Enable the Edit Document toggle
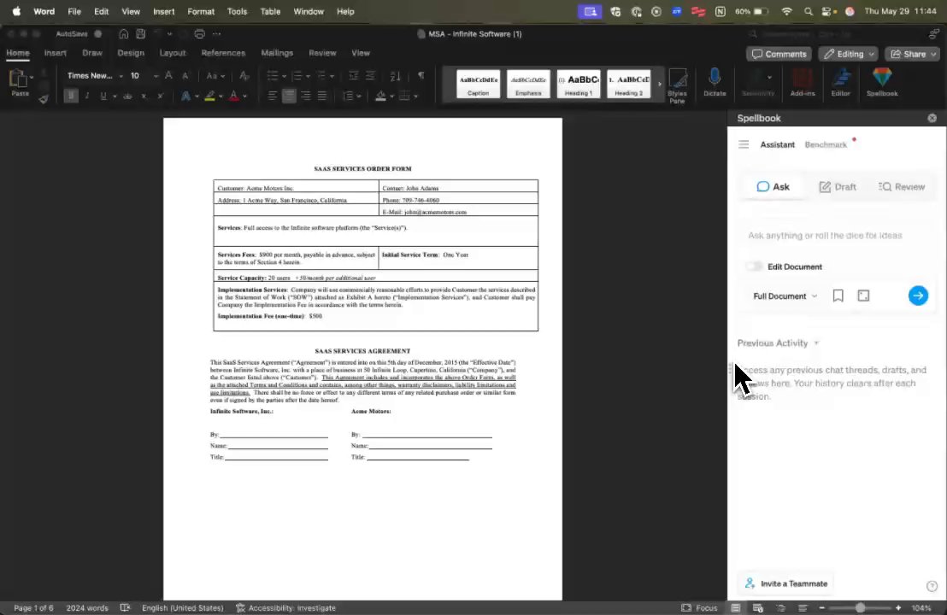 [754, 266]
